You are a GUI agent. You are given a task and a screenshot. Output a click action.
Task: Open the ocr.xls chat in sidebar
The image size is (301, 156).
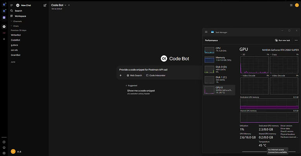[14, 50]
